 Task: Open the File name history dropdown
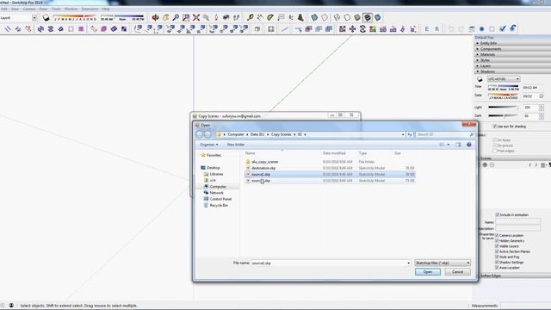coord(408,263)
